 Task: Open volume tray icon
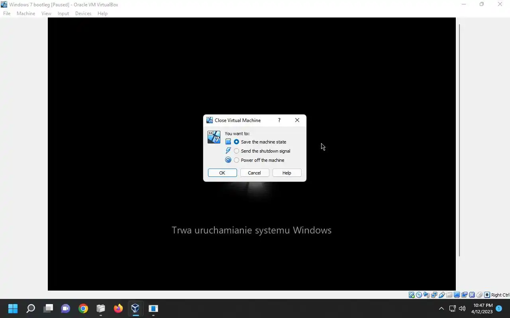click(x=462, y=308)
